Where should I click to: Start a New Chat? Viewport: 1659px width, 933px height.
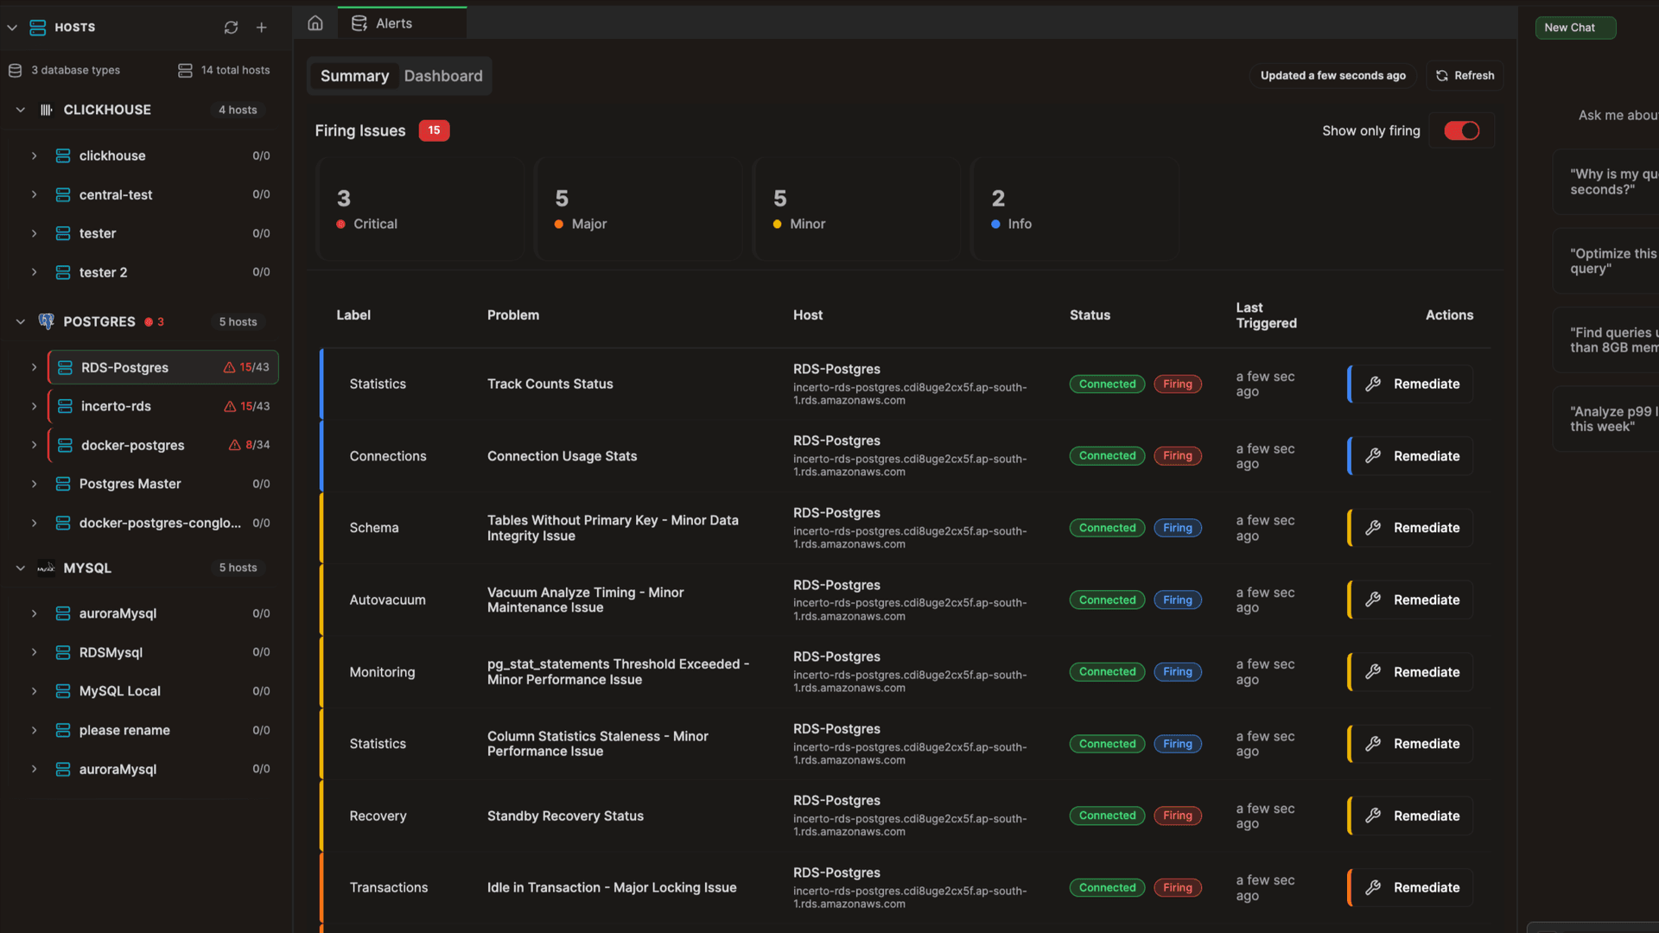tap(1575, 28)
